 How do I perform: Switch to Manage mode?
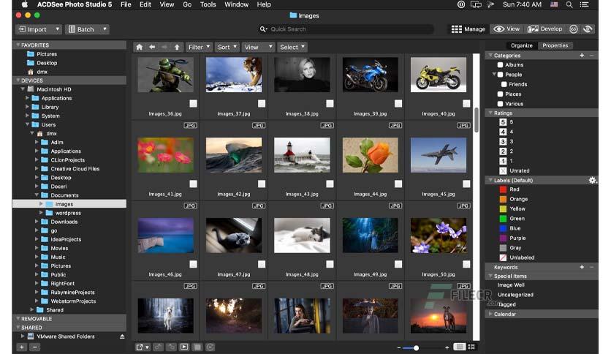(468, 29)
